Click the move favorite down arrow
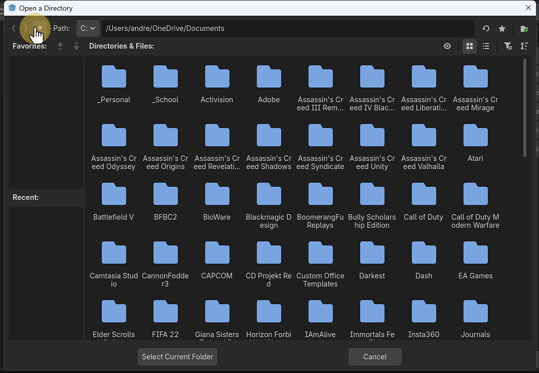This screenshot has width=539, height=373. click(76, 46)
